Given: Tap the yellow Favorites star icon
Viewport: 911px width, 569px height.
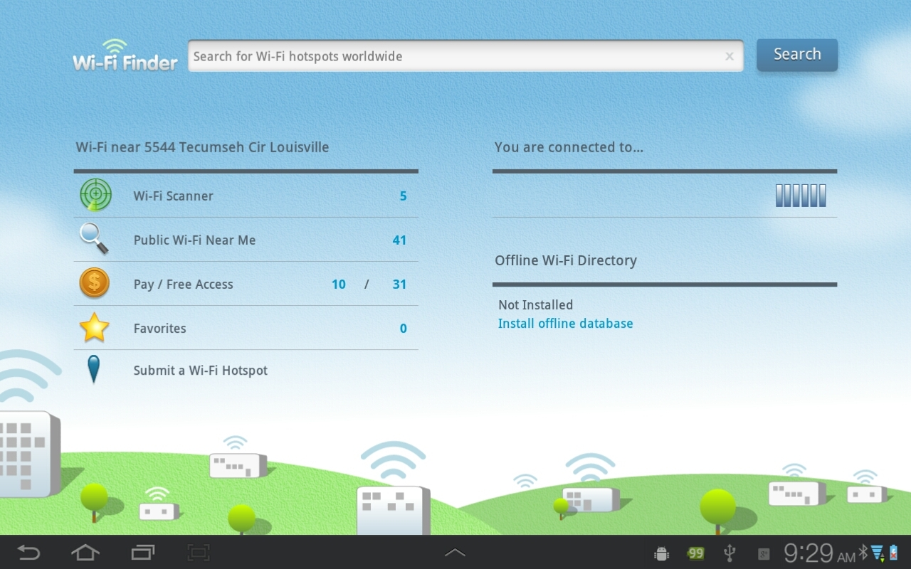Looking at the screenshot, I should pos(95,328).
